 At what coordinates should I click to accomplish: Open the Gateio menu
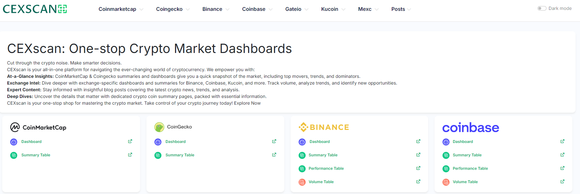coord(293,9)
